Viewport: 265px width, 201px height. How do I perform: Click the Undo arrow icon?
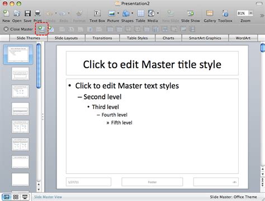pos(50,13)
